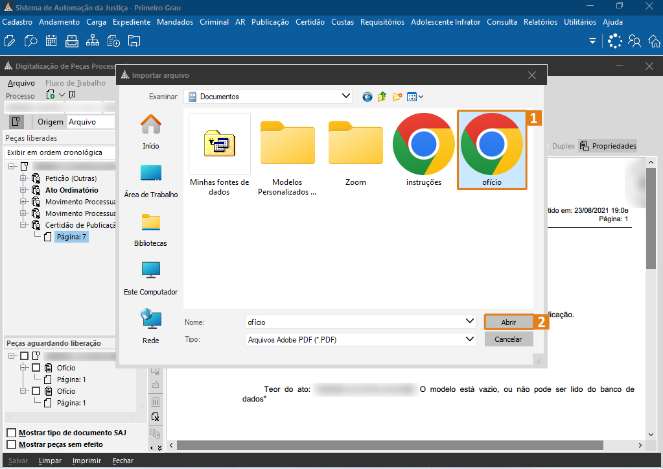Click the Abrir button

[x=509, y=322]
